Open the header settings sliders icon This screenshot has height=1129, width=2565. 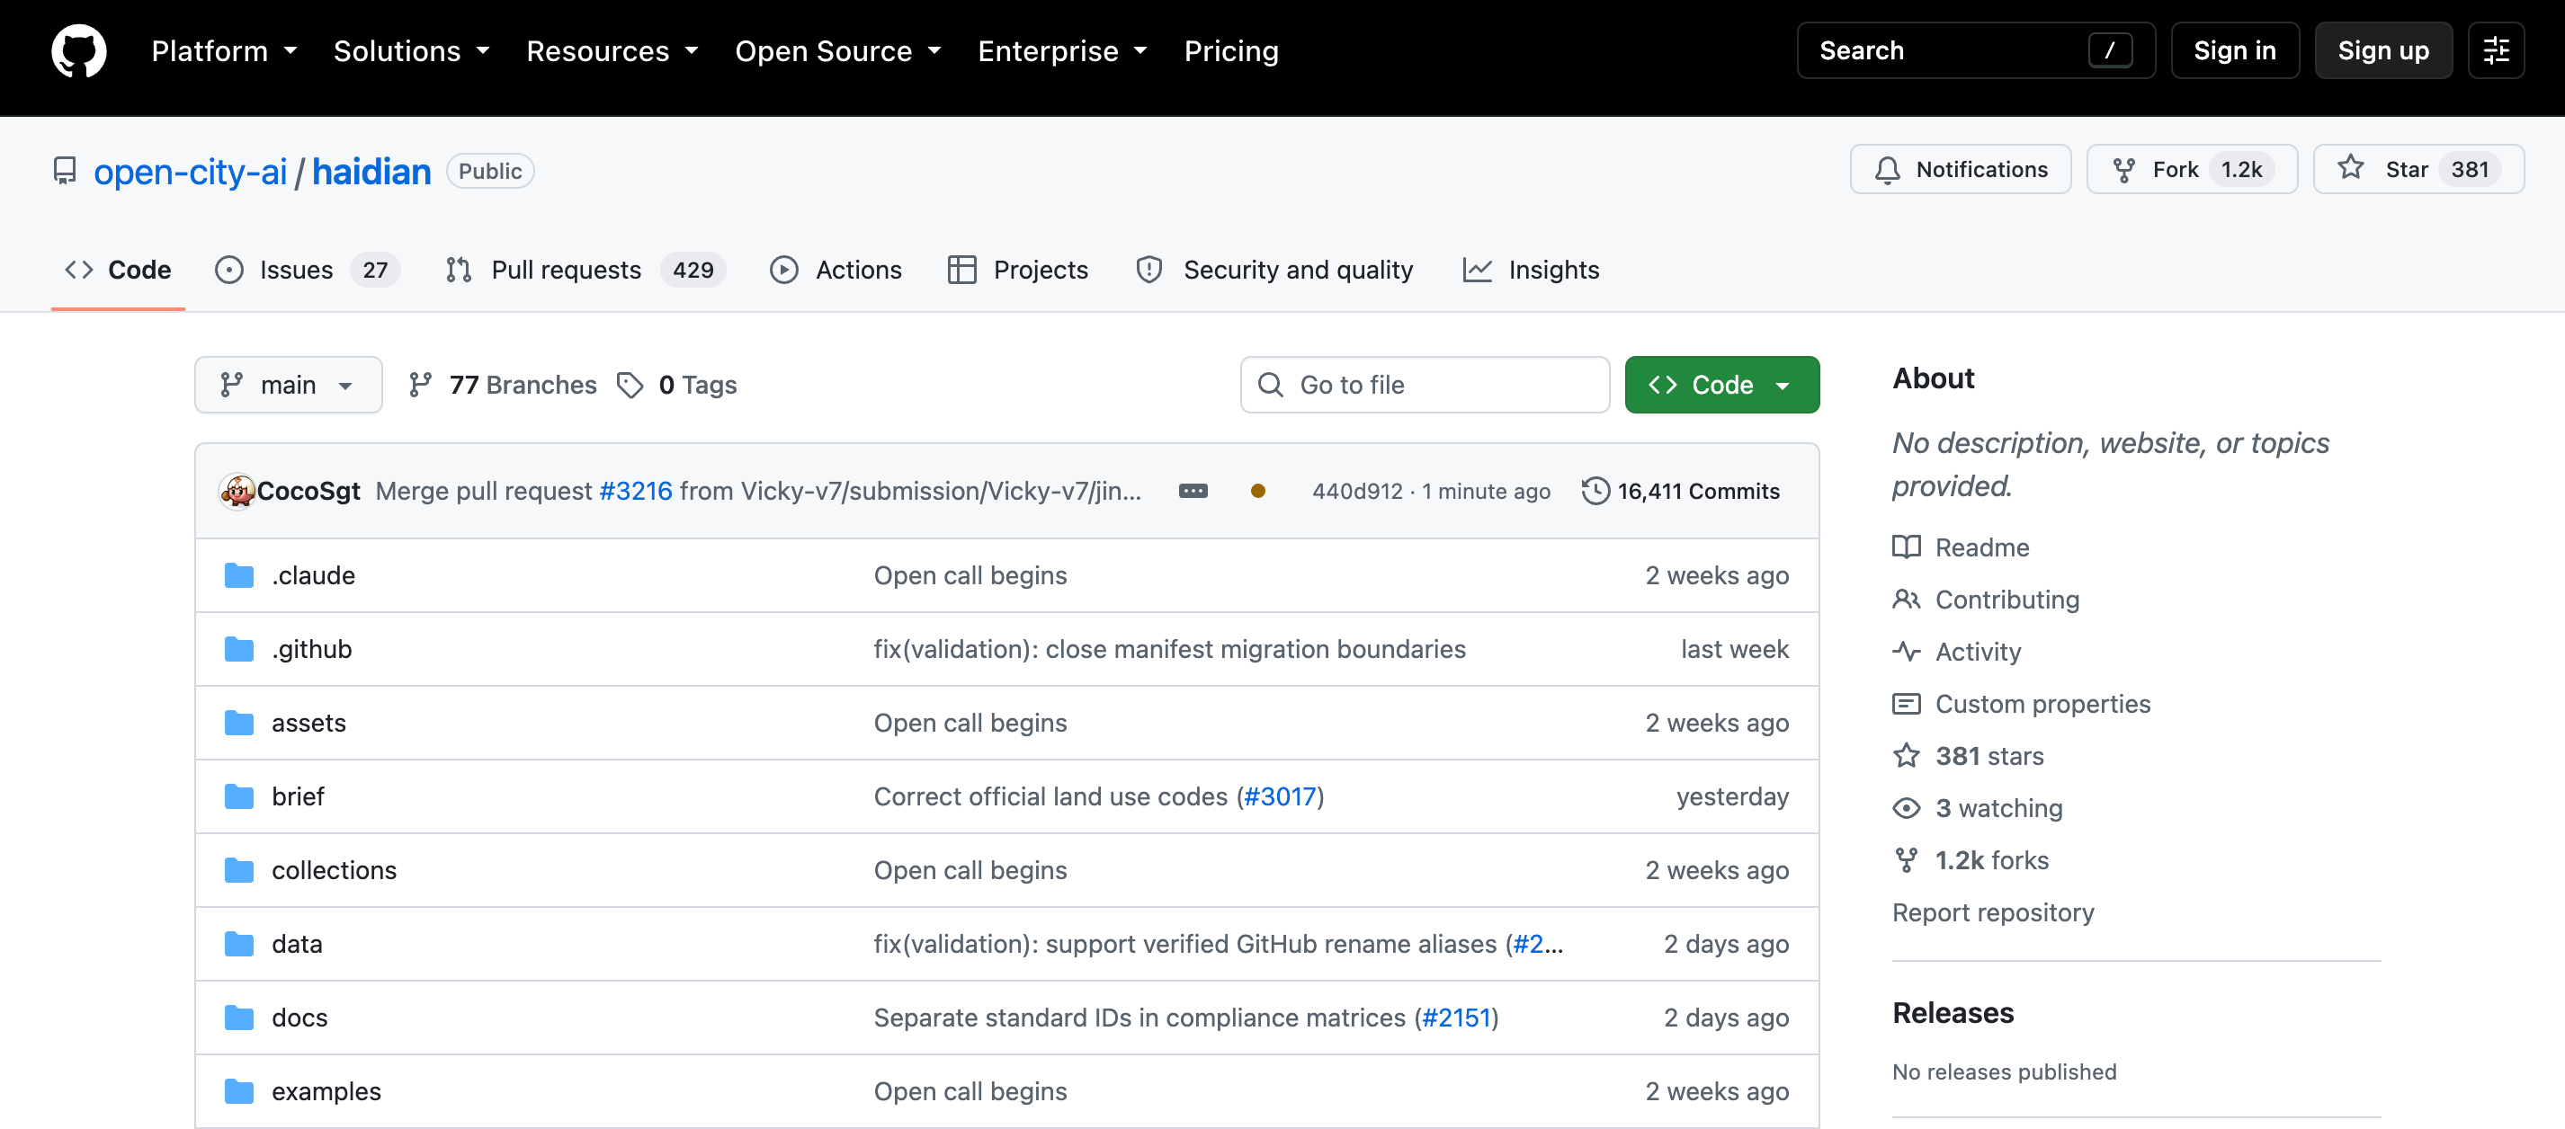coord(2495,50)
